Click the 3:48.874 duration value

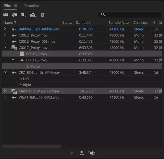86,73
